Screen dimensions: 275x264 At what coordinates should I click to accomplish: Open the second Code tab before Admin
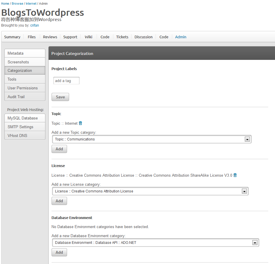[164, 37]
